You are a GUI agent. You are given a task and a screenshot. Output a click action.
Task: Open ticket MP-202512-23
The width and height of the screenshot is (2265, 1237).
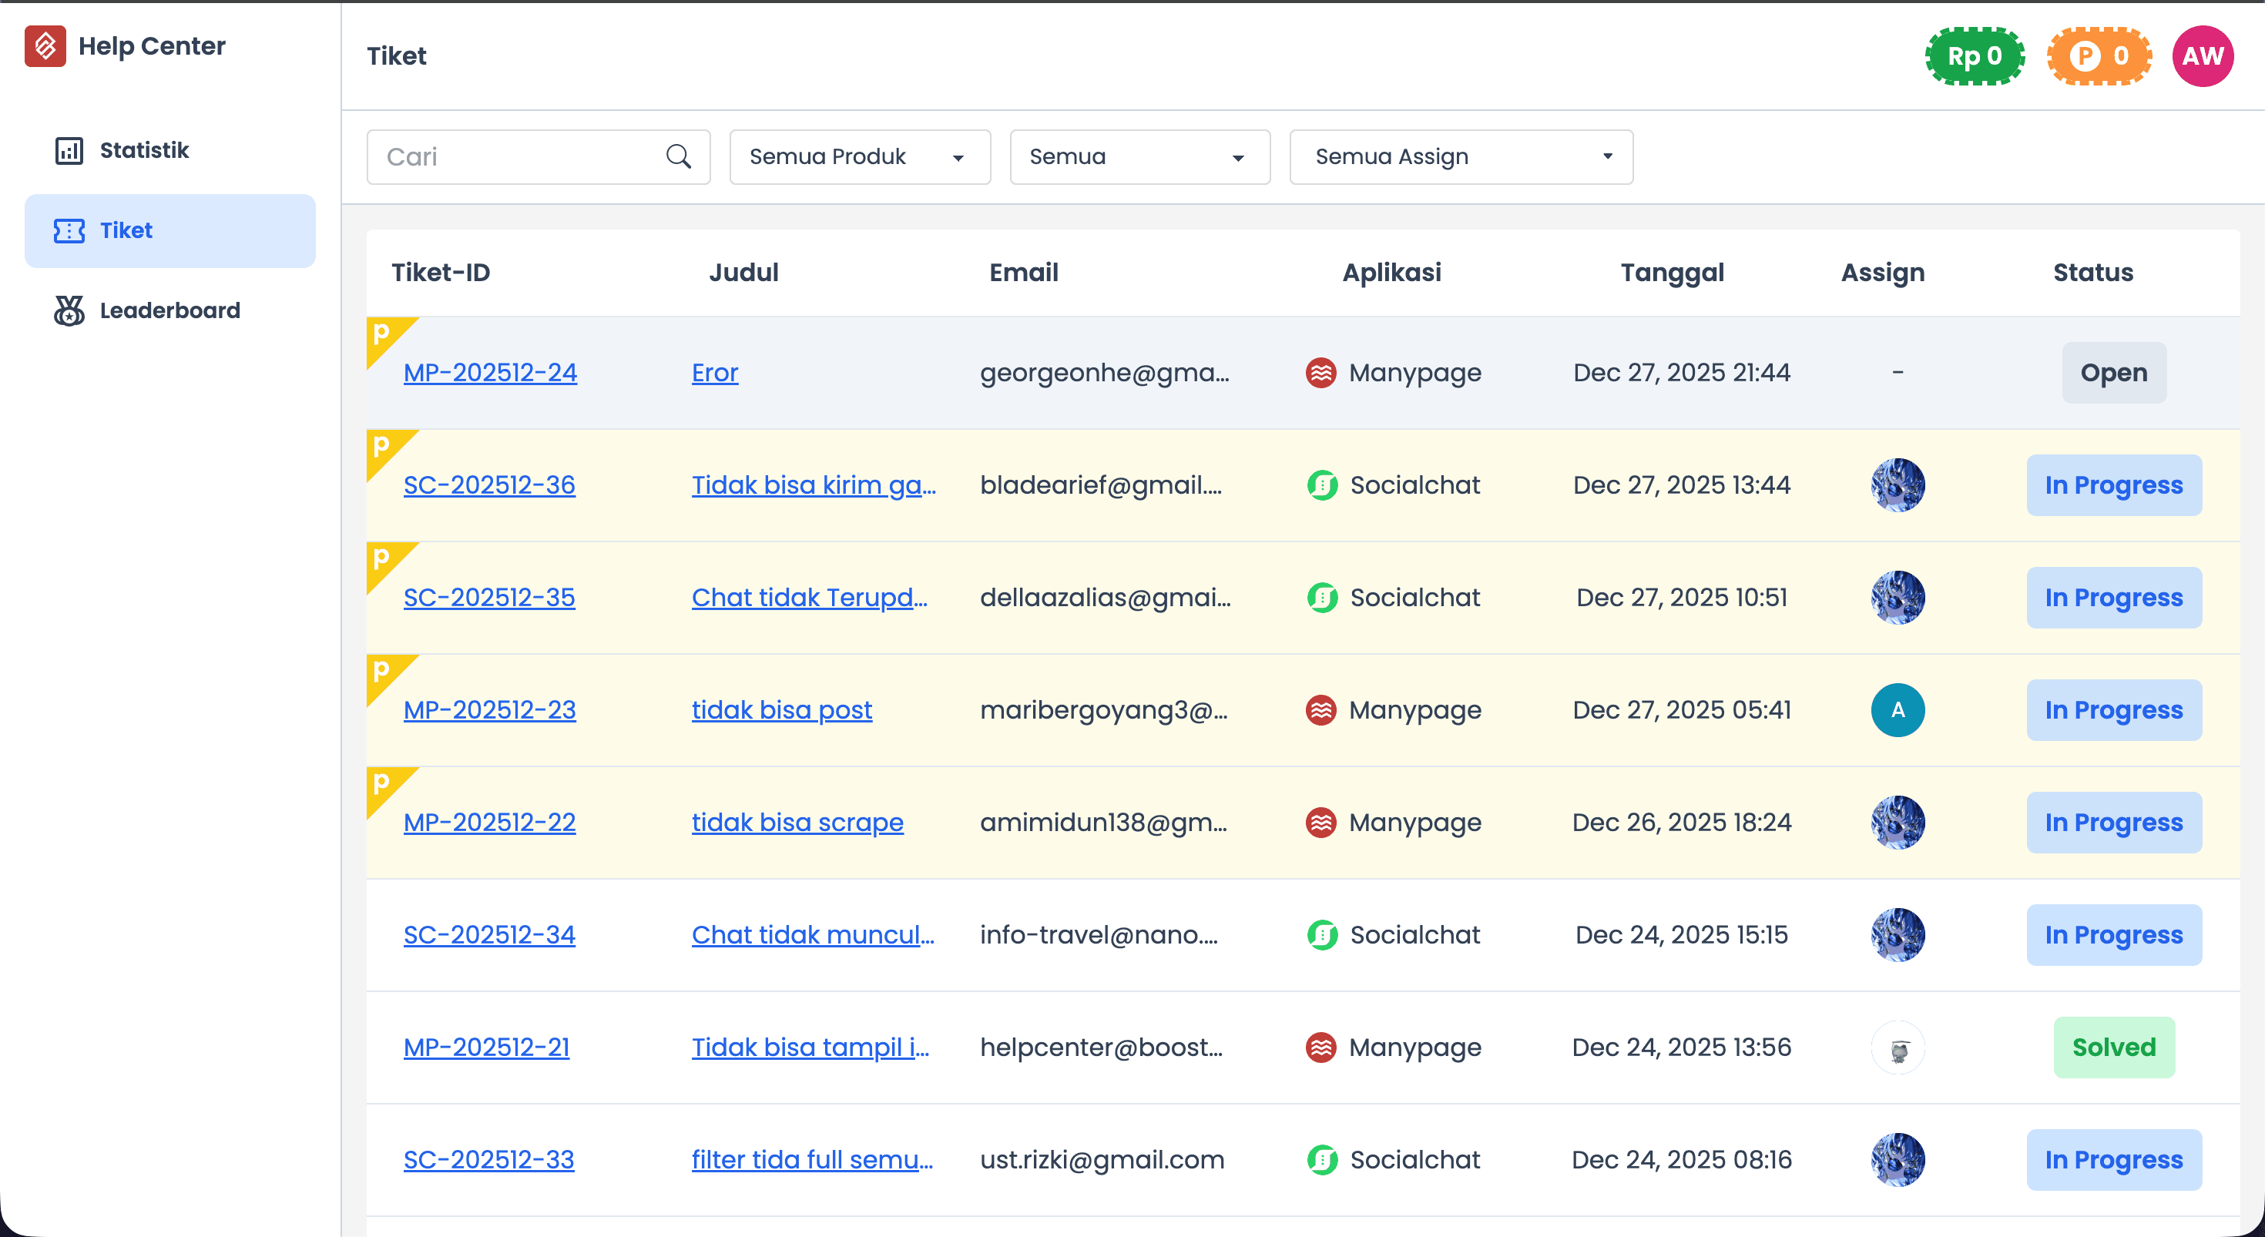[490, 710]
